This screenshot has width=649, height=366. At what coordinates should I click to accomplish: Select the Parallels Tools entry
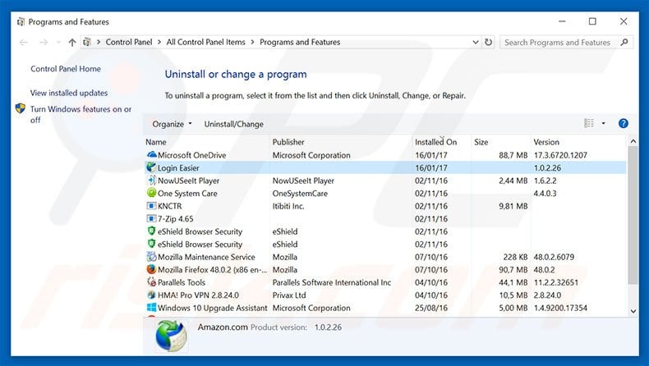pyautogui.click(x=182, y=282)
